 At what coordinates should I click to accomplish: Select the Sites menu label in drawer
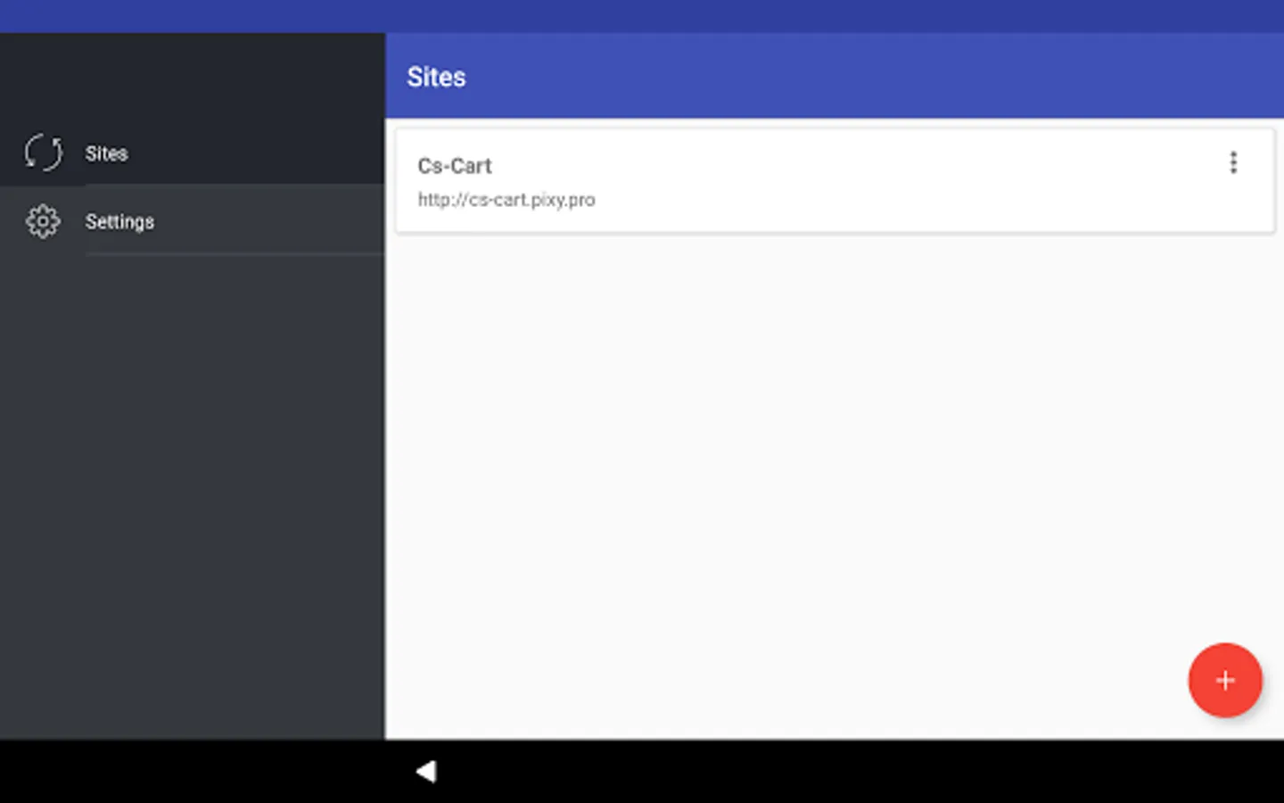(x=106, y=153)
